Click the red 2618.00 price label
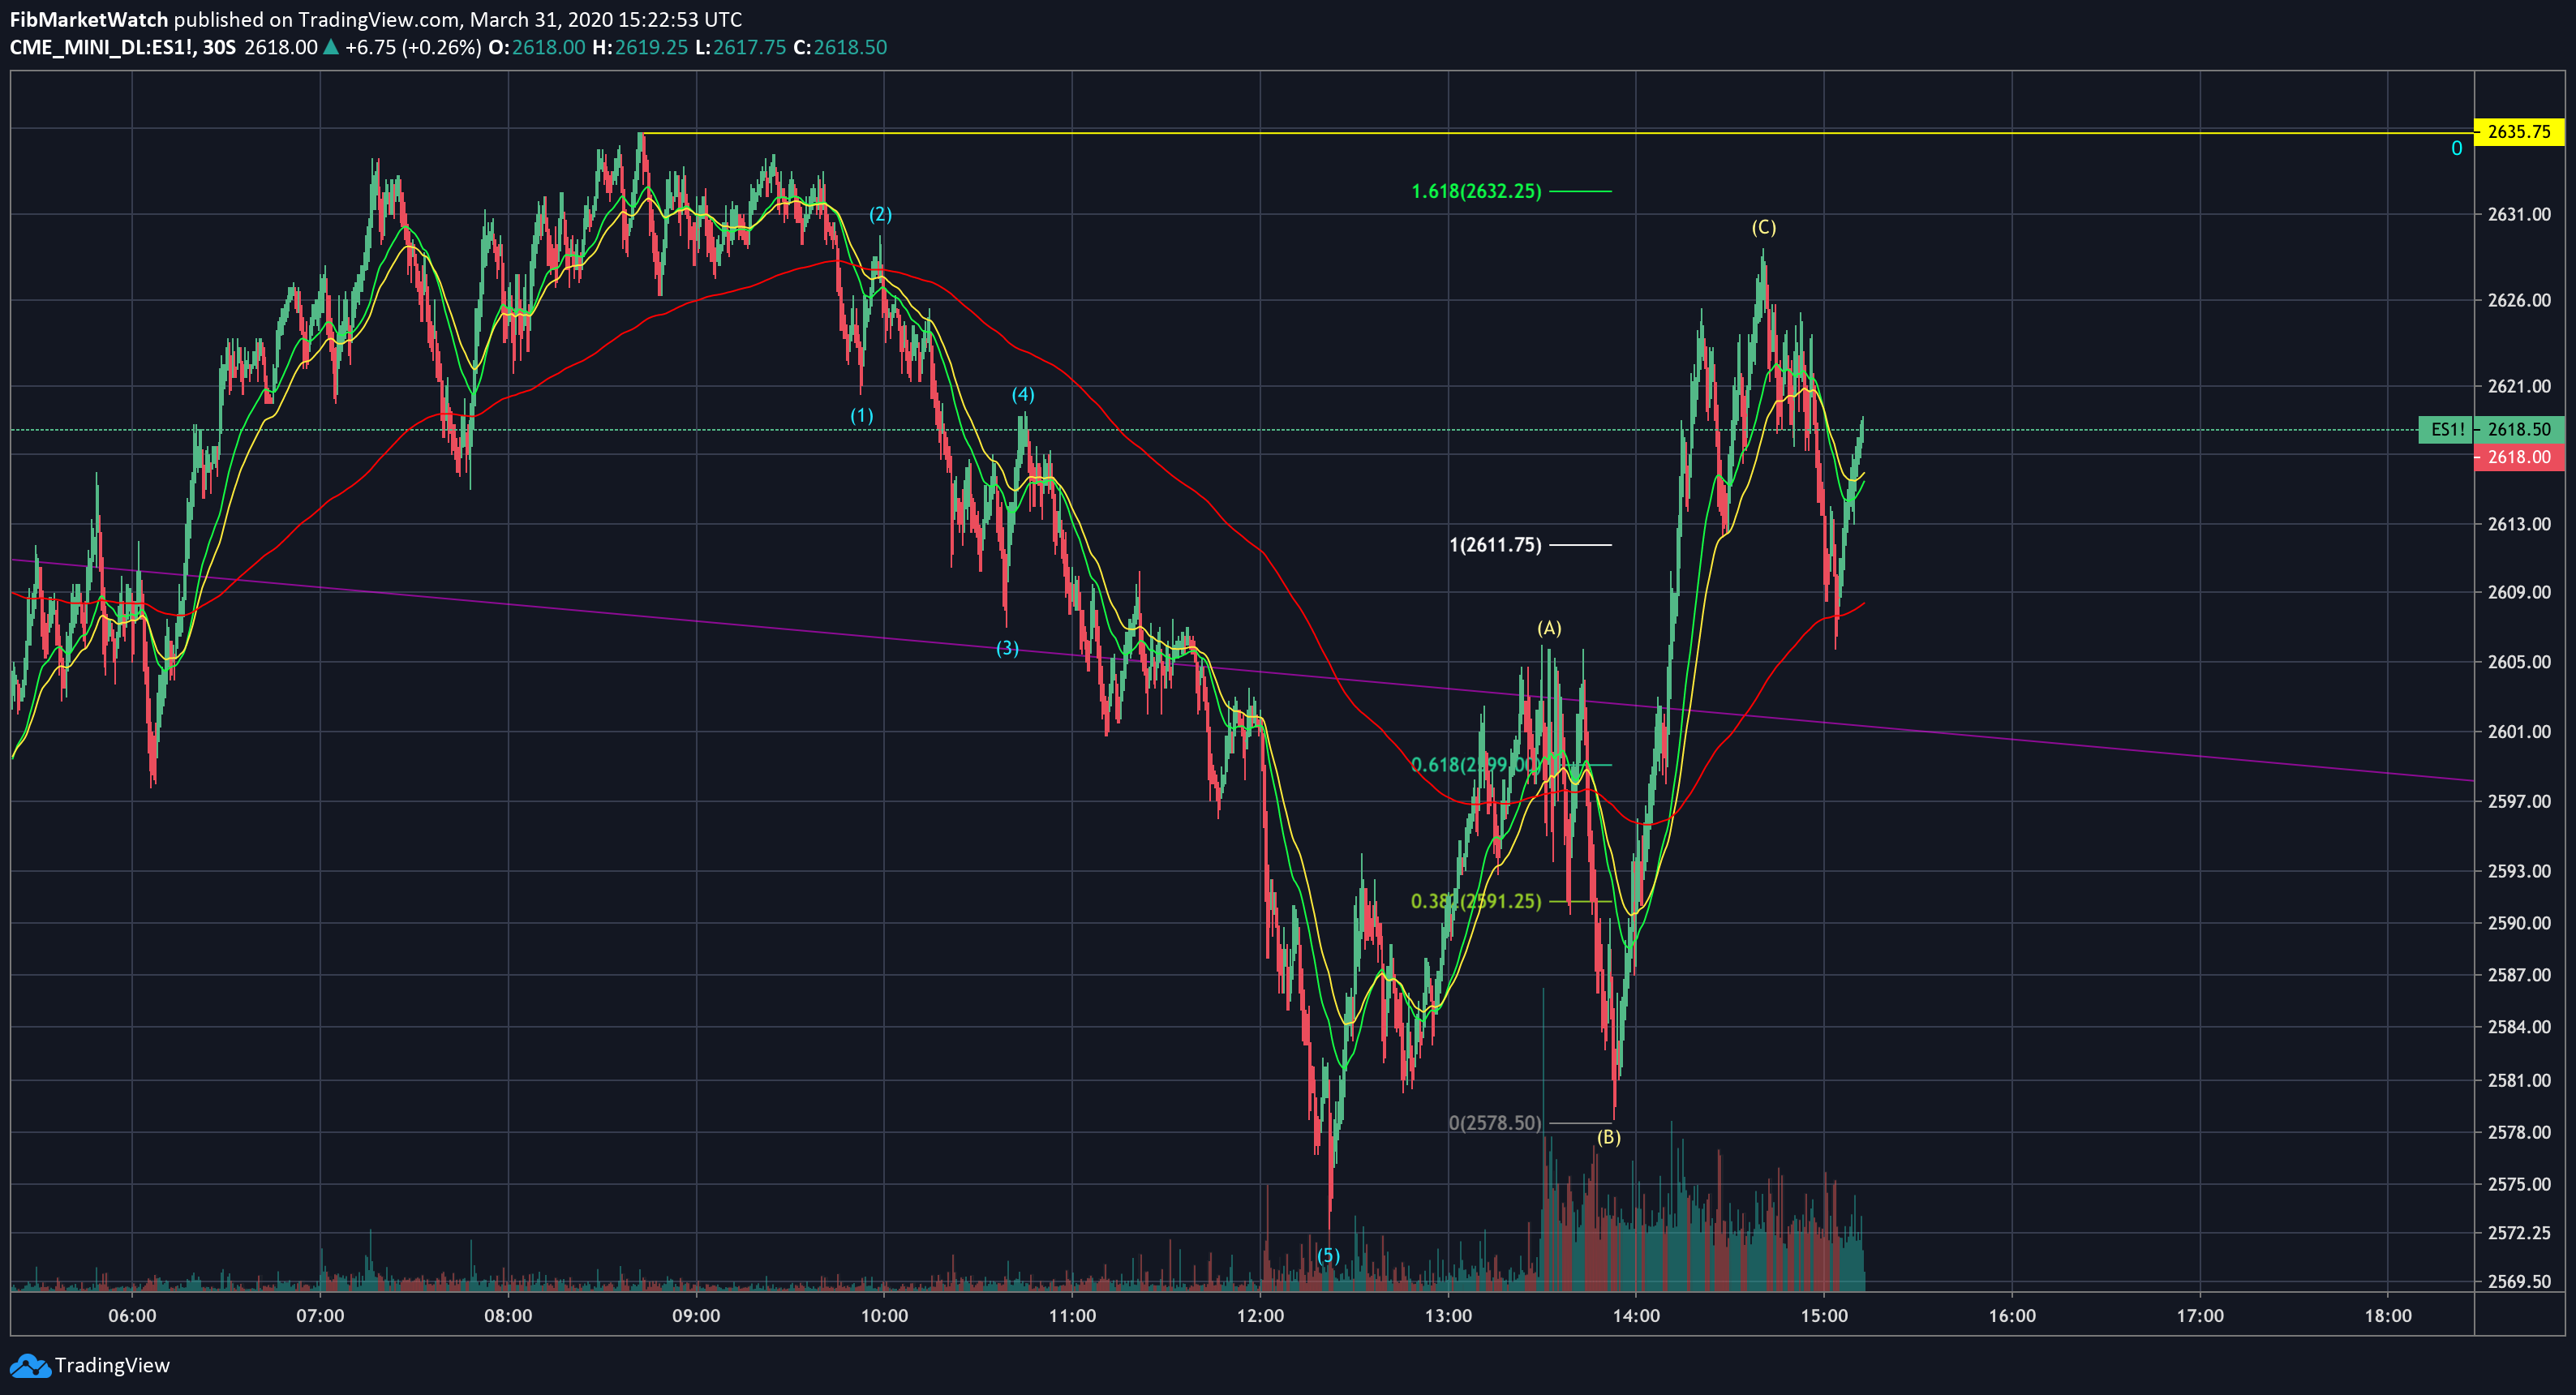The width and height of the screenshot is (2576, 1395). (2519, 457)
